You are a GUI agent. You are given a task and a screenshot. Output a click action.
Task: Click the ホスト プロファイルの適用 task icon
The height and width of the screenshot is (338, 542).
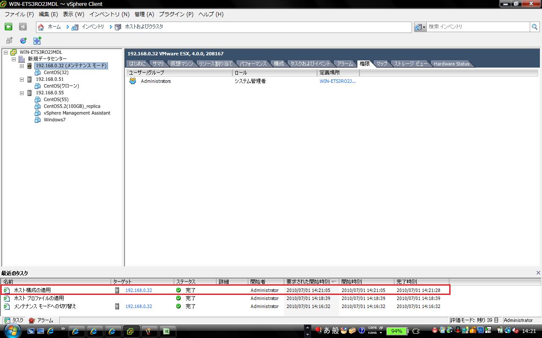7,298
